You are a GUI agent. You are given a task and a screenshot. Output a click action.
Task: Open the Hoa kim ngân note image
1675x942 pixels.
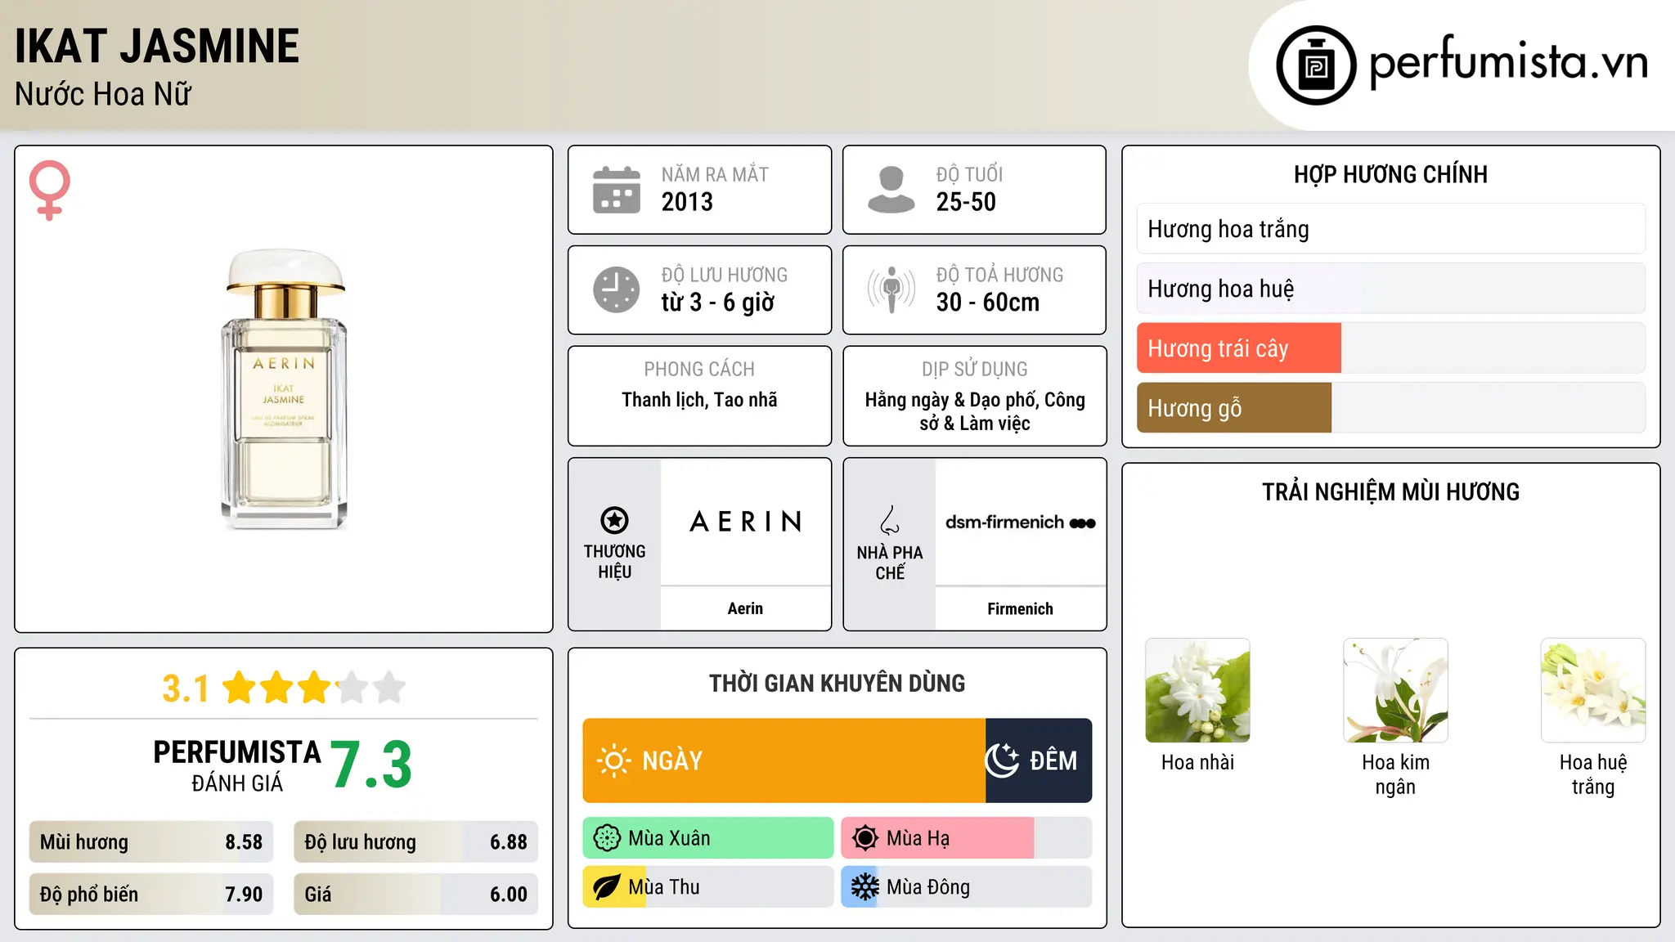[1395, 690]
